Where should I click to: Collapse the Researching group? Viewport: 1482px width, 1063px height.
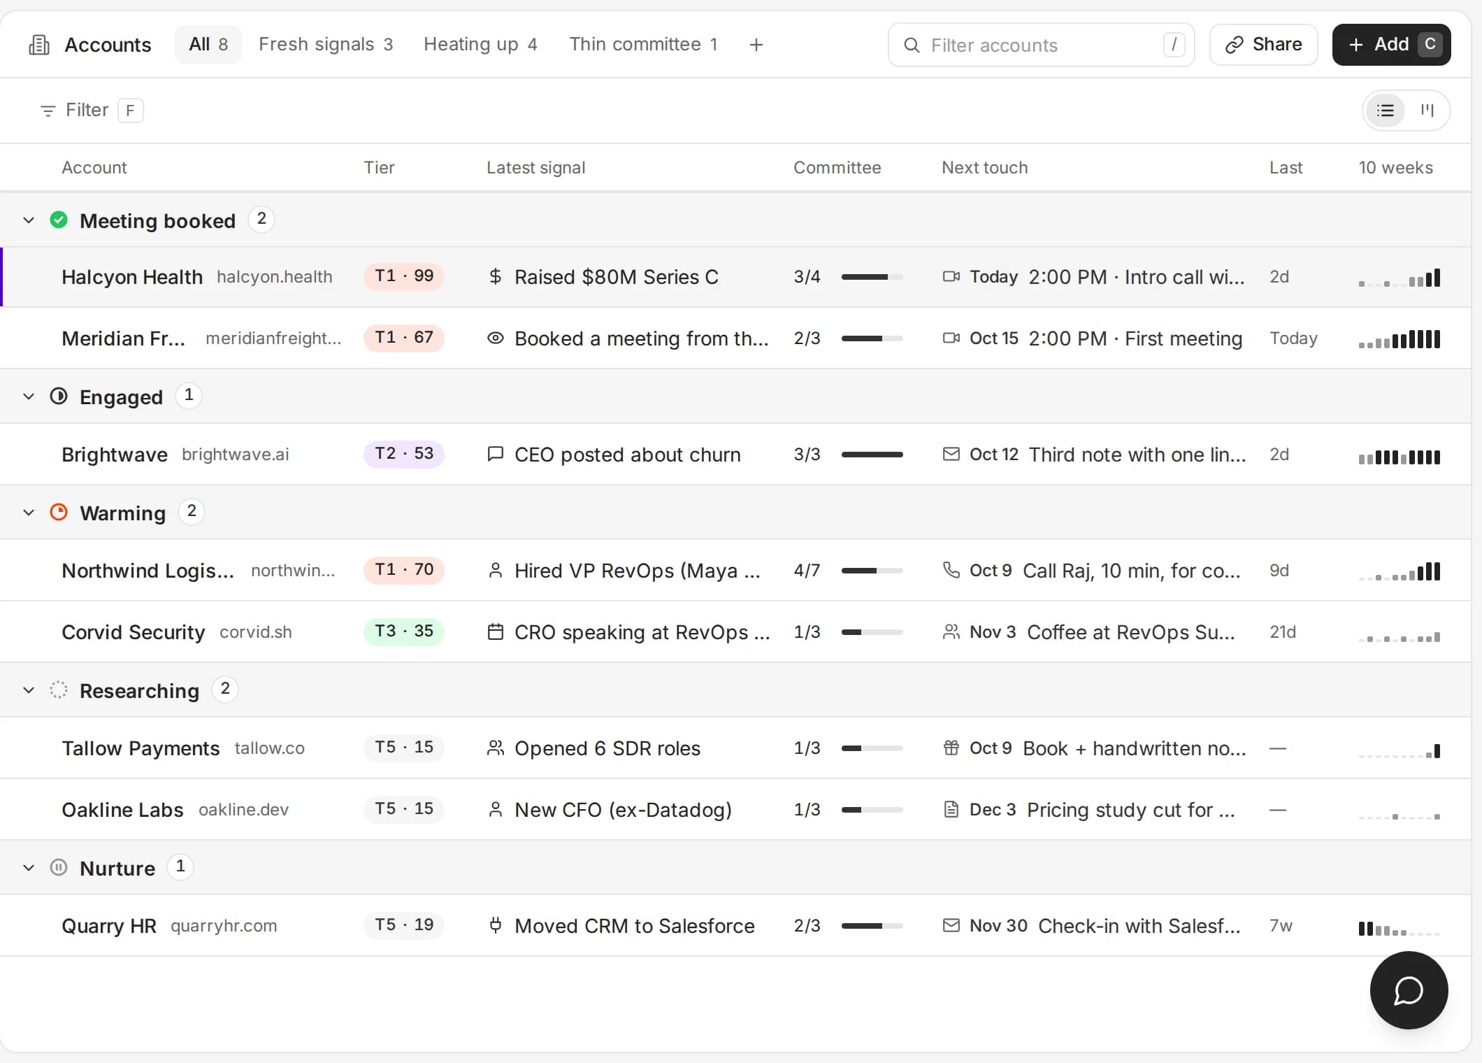(x=29, y=690)
